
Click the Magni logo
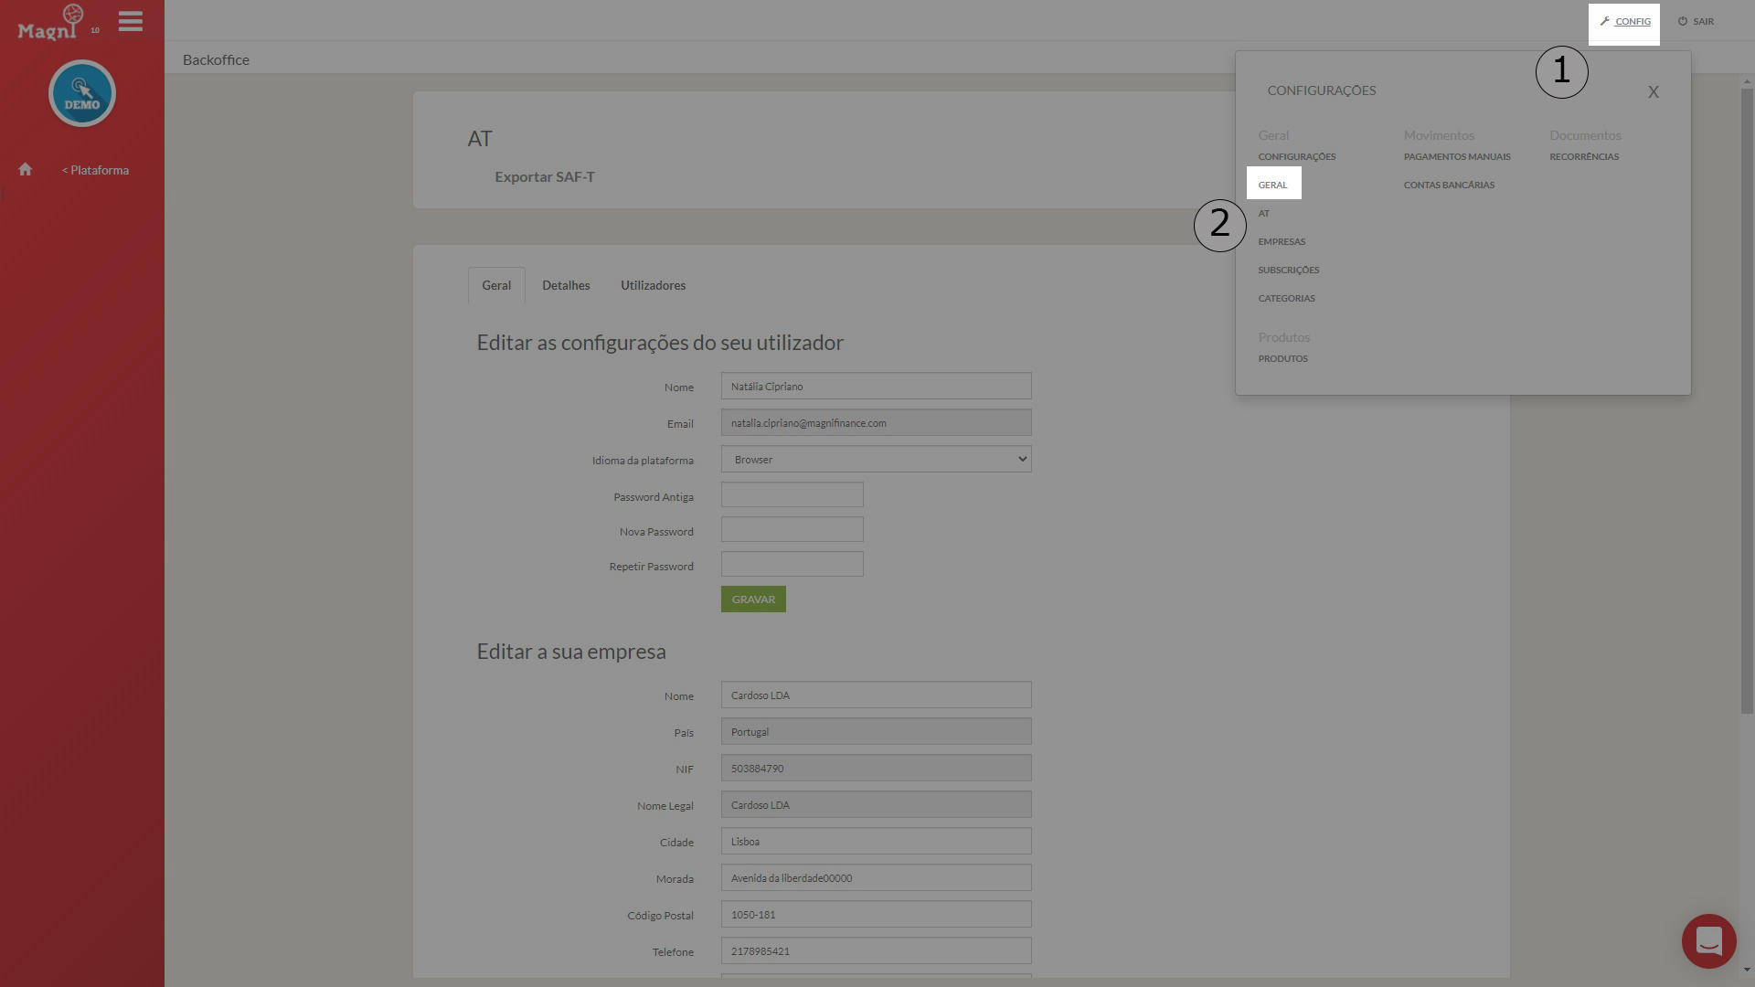click(53, 23)
